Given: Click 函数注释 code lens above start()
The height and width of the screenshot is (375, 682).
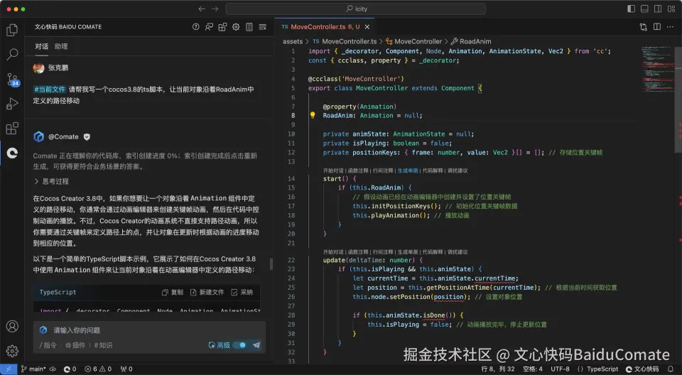Looking at the screenshot, I should (358, 170).
